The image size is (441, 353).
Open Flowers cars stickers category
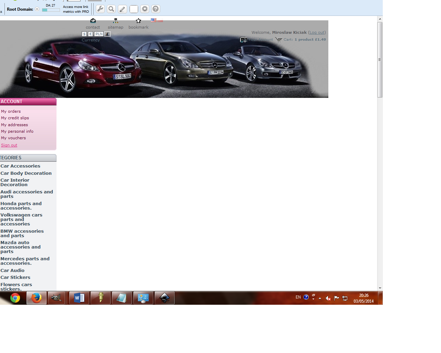16,287
